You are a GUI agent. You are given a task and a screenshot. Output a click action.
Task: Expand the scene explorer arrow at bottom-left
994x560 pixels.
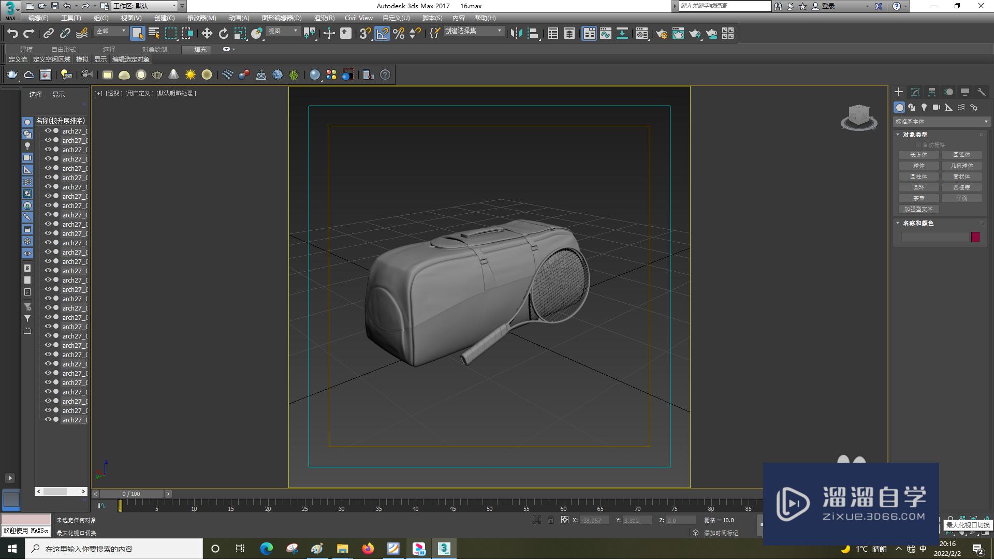coord(10,478)
